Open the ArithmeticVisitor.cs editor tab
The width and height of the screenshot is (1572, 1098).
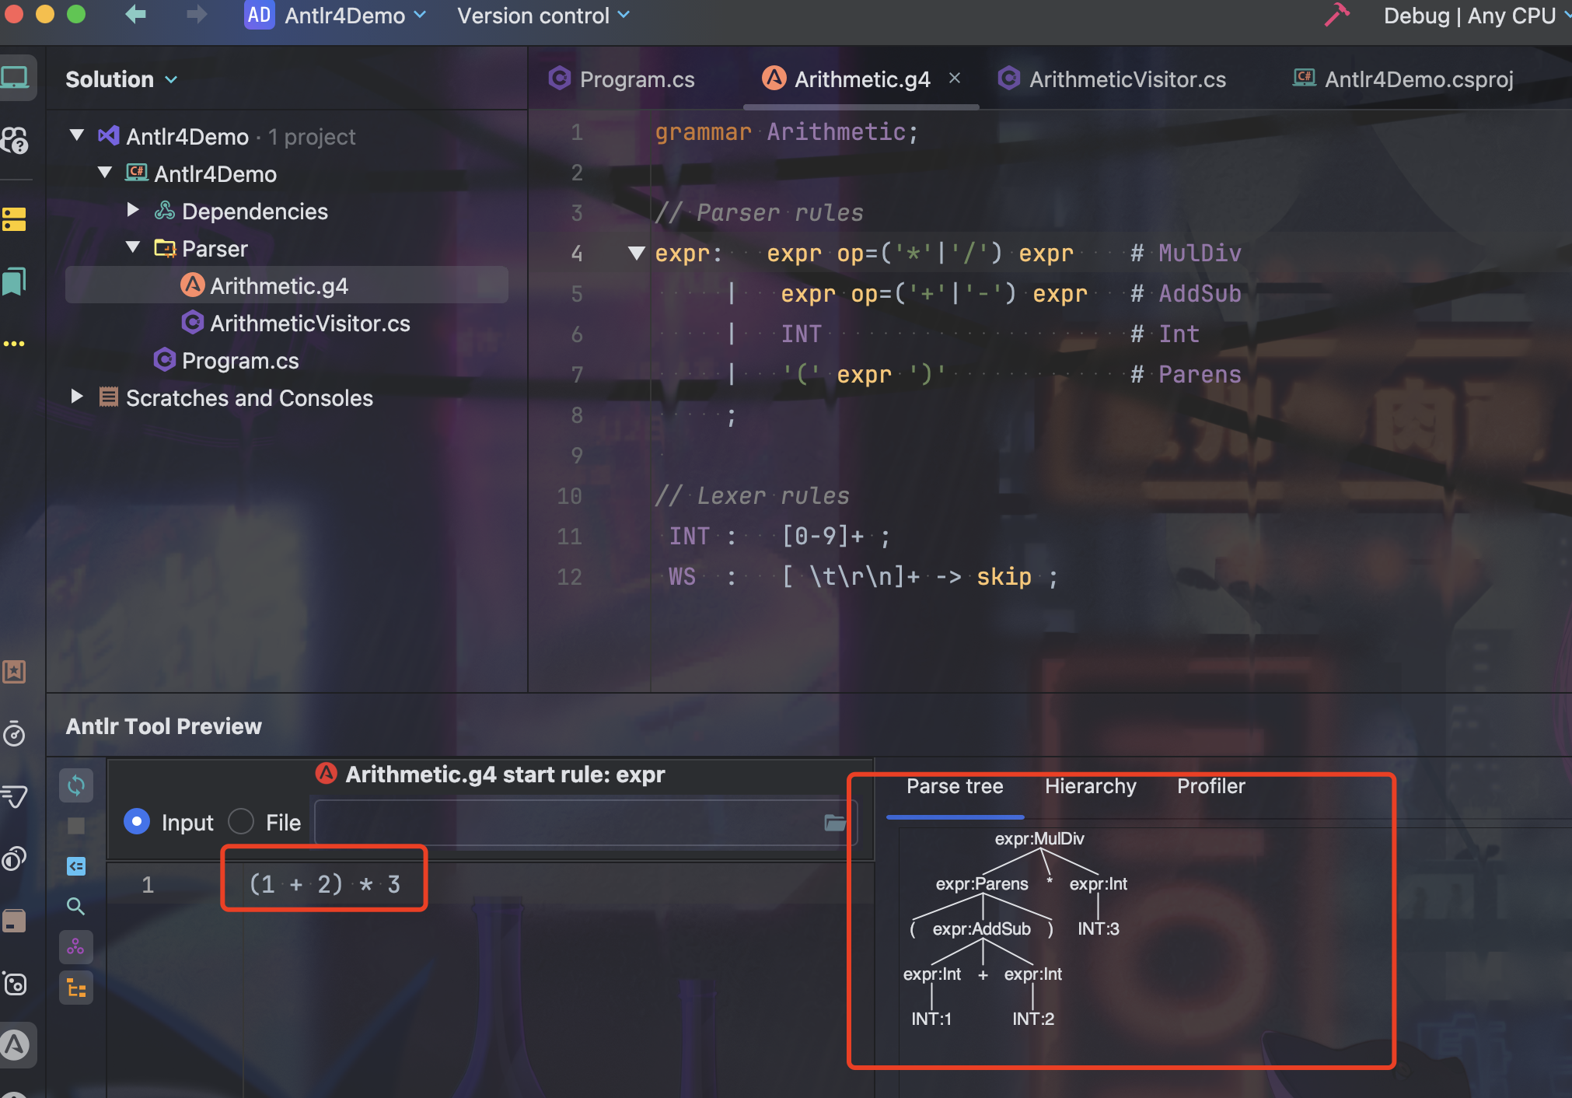pos(1127,79)
